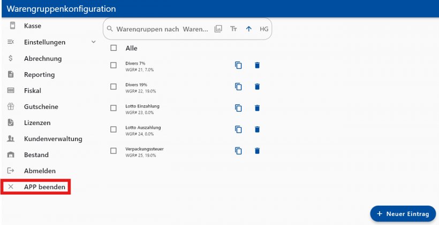This screenshot has width=439, height=225.
Task: Tick the Divers 19% checkbox
Action: [113, 87]
